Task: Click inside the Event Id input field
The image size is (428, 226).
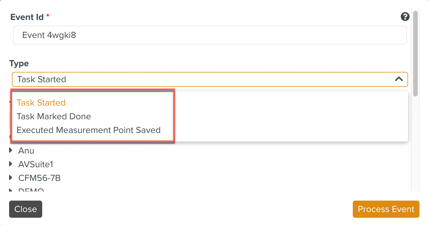Action: [x=209, y=35]
